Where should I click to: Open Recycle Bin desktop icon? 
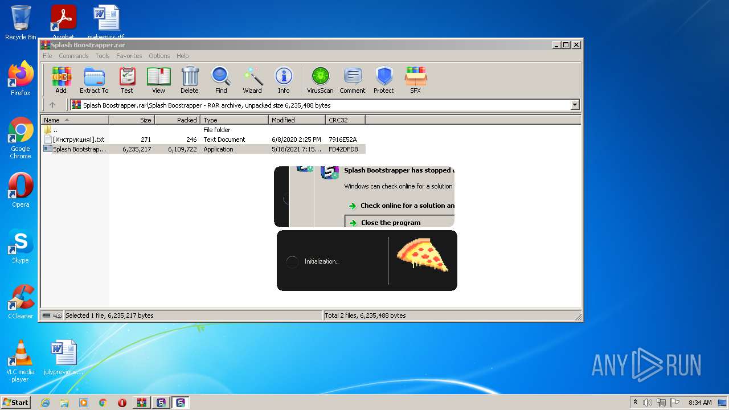coord(21,23)
